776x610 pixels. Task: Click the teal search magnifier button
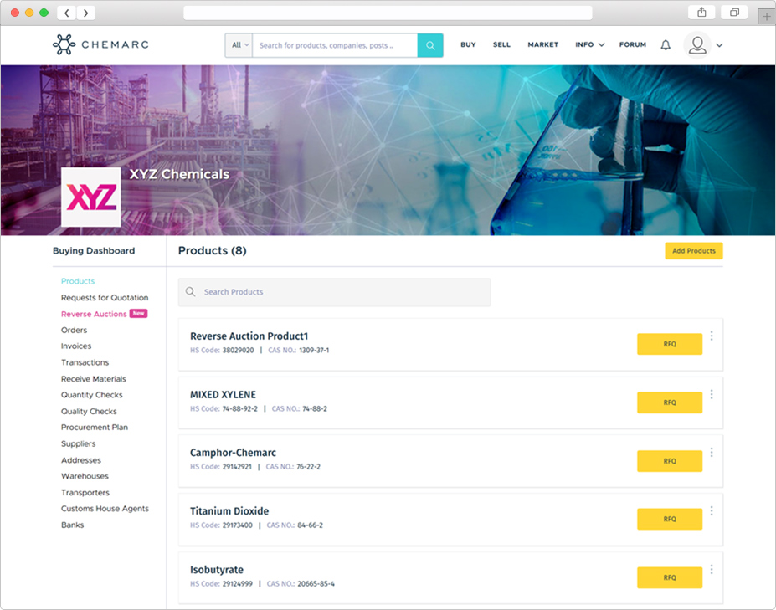pyautogui.click(x=430, y=45)
